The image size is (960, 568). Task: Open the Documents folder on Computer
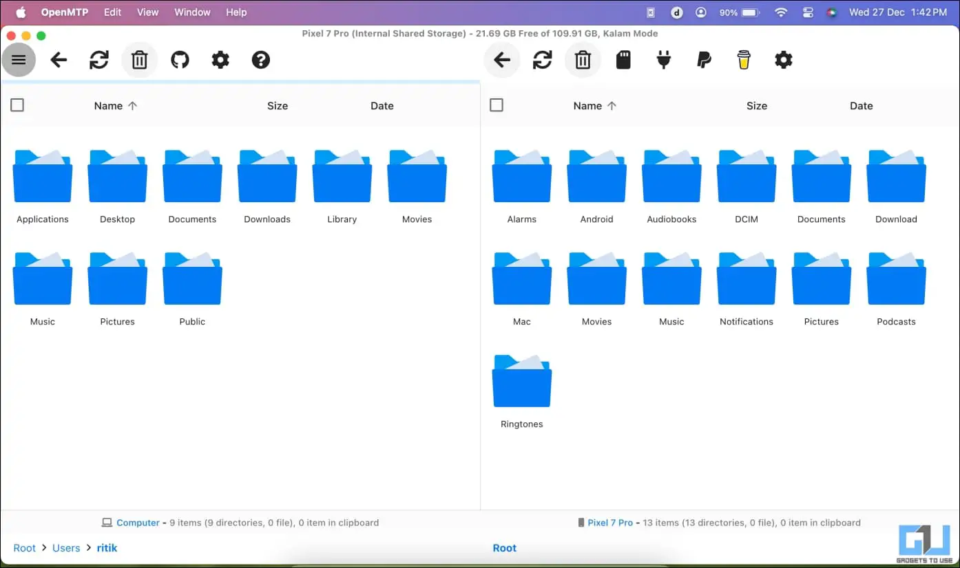click(x=192, y=187)
